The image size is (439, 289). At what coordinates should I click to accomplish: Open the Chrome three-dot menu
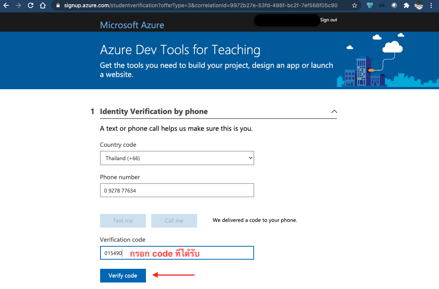coord(432,6)
